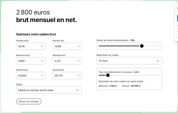Clear the Horaire net field with its X icon
Image resolution: width=178 pixels, height=113 pixels.
click(78, 46)
